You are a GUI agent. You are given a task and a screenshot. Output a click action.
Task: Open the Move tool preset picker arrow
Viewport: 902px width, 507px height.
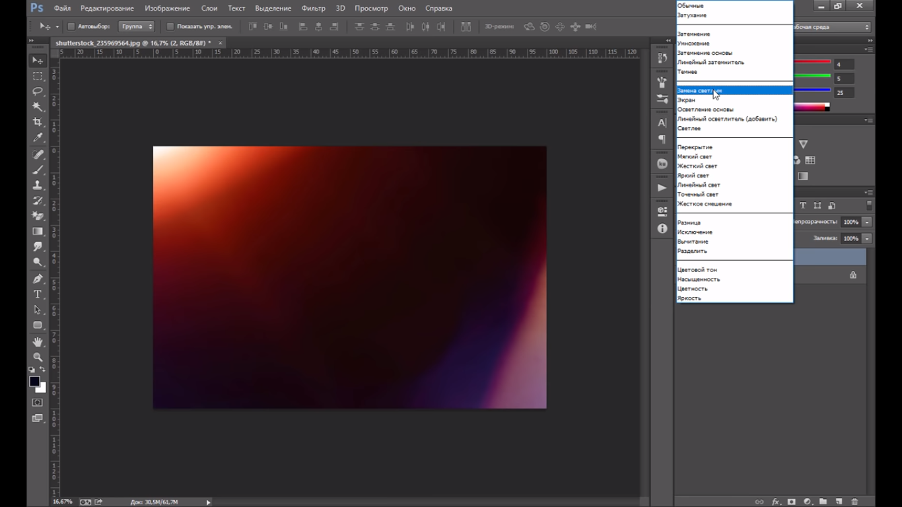point(57,27)
